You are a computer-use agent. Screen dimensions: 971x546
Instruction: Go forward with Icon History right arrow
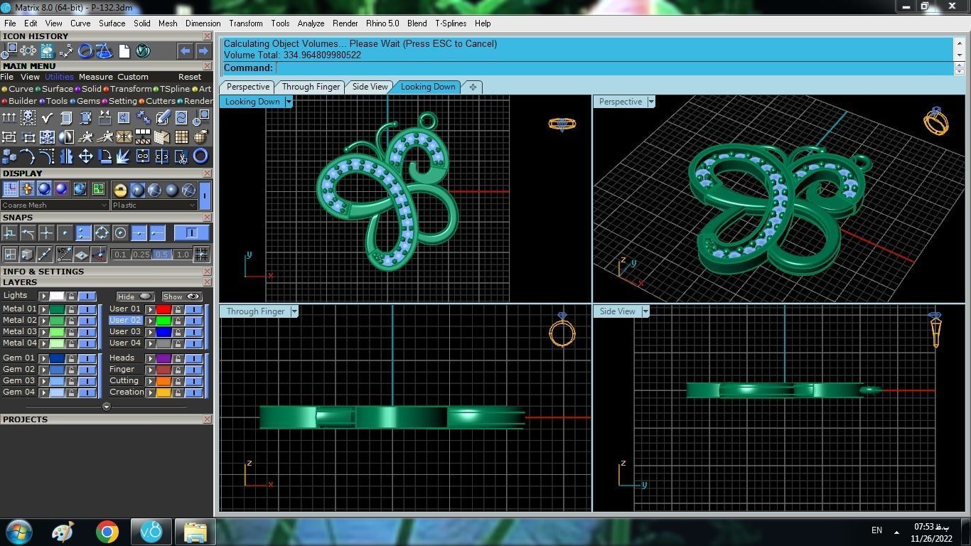(203, 50)
